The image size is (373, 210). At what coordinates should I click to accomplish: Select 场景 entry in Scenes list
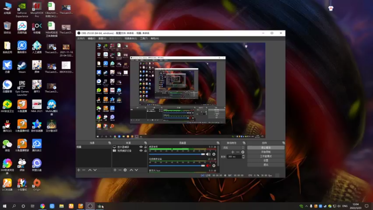coord(93,147)
